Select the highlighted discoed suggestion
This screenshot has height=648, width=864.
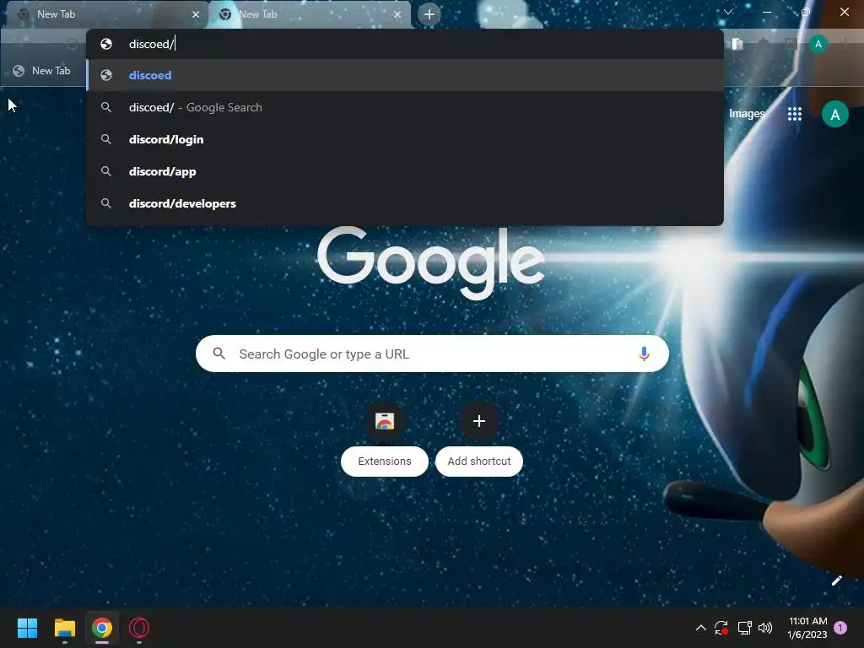pyautogui.click(x=405, y=75)
